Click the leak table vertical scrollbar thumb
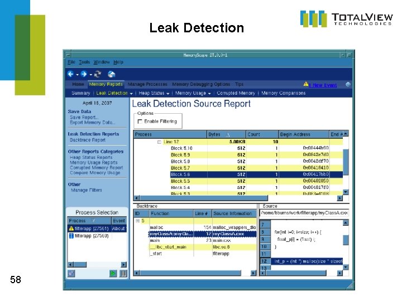This screenshot has width=402, height=301. pos(346,162)
